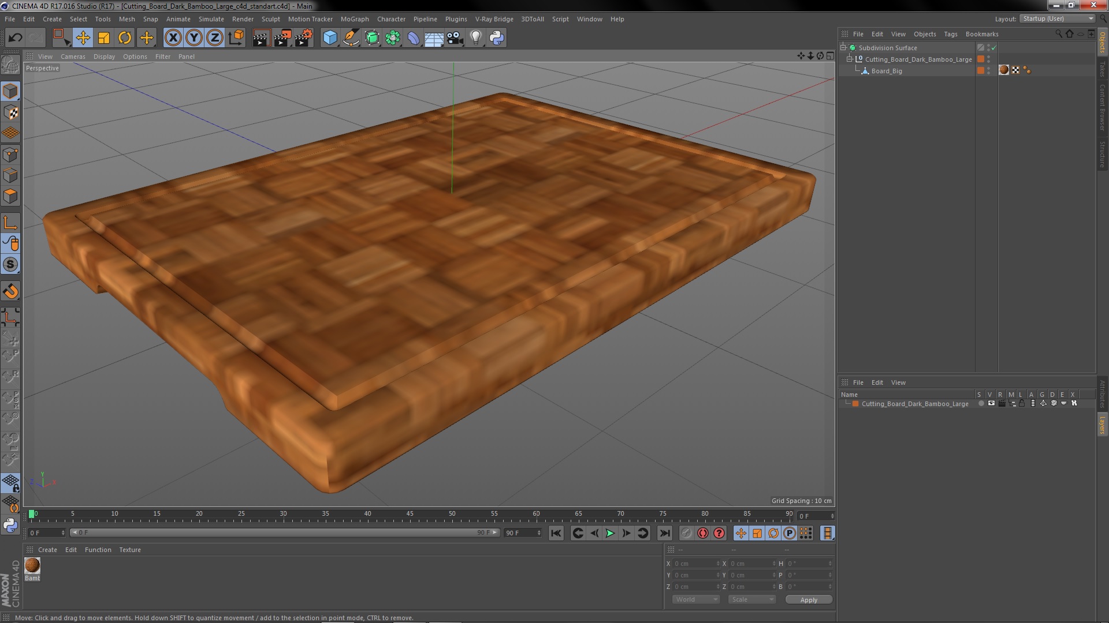Select the Bamboo material thumbnail
The image size is (1109, 623).
[x=32, y=565]
